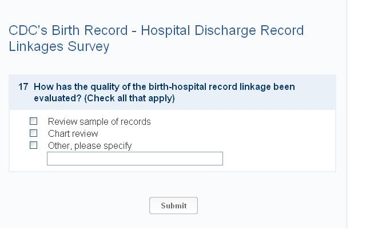Check the 'Review sample of records' checkbox
366x229 pixels.
[x=34, y=121]
